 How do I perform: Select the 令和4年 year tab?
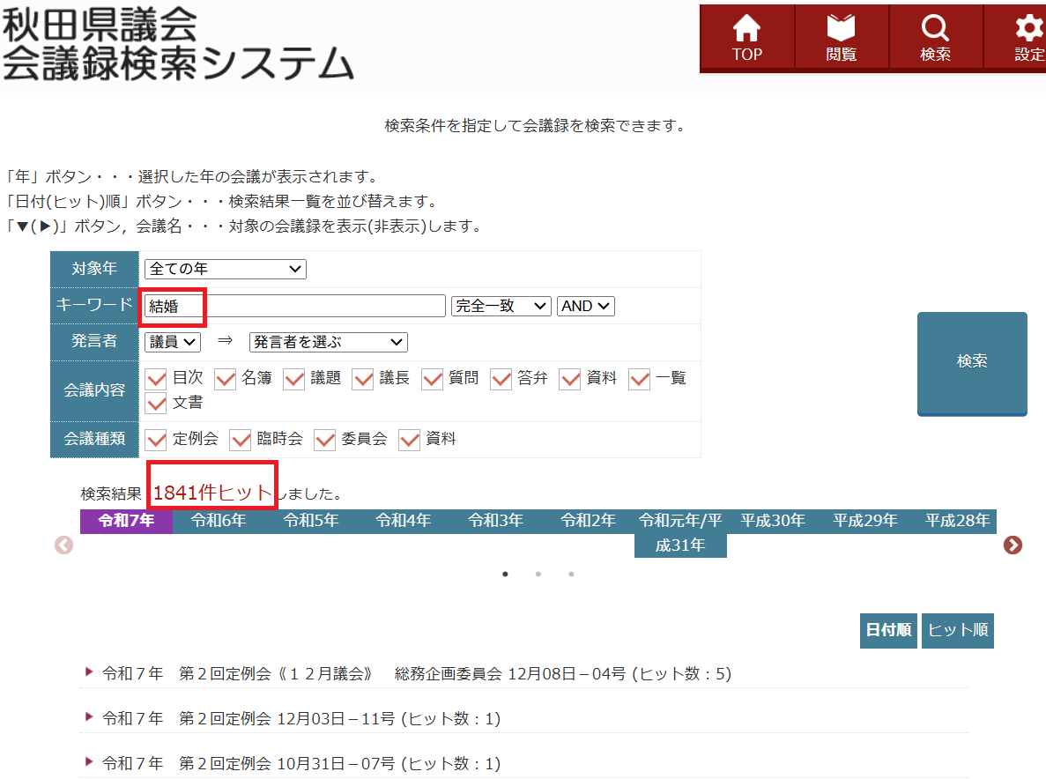coord(403,521)
